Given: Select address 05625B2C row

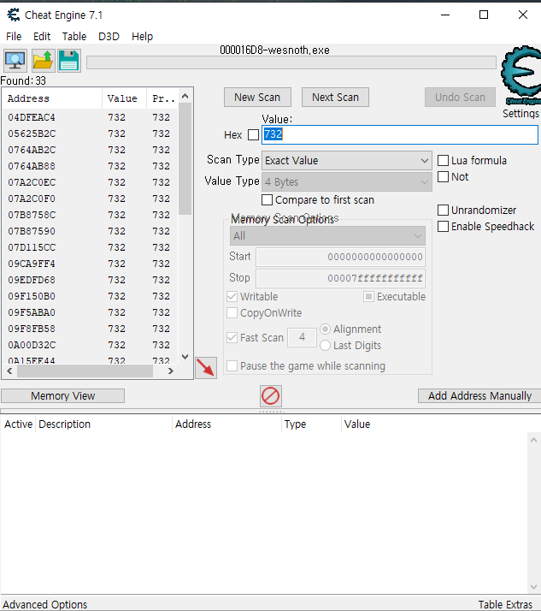Looking at the screenshot, I should [x=91, y=133].
